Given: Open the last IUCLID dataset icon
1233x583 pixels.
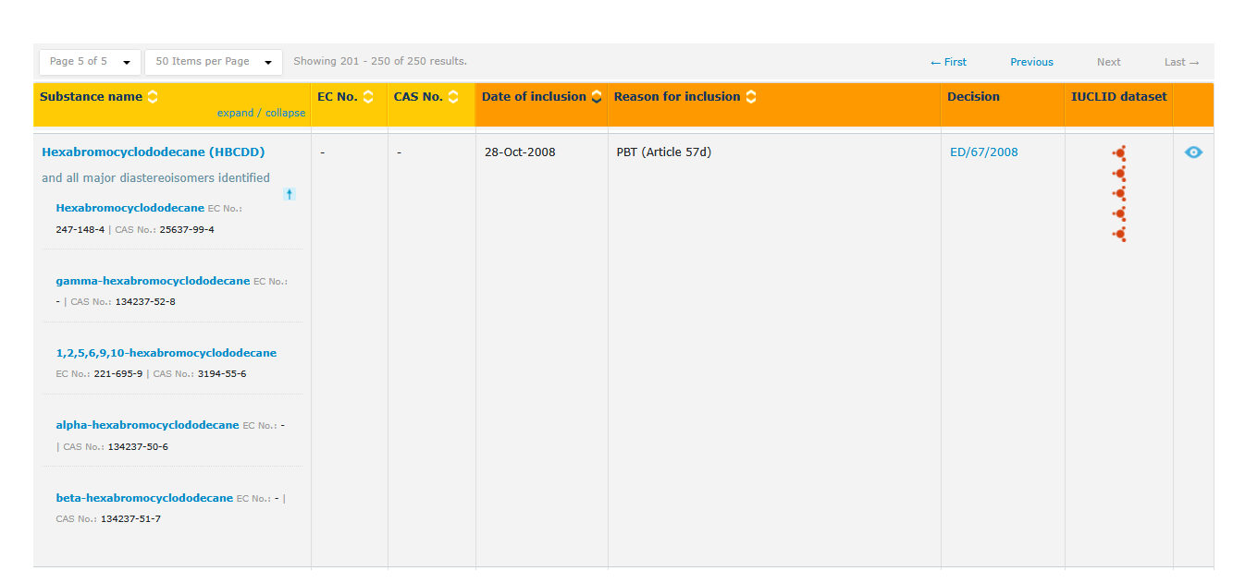Looking at the screenshot, I should 1119,235.
